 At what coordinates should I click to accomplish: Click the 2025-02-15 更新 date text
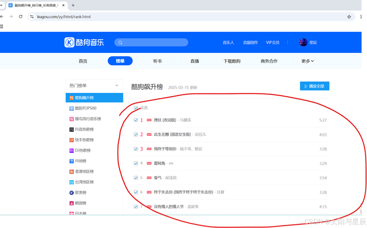pyautogui.click(x=183, y=88)
